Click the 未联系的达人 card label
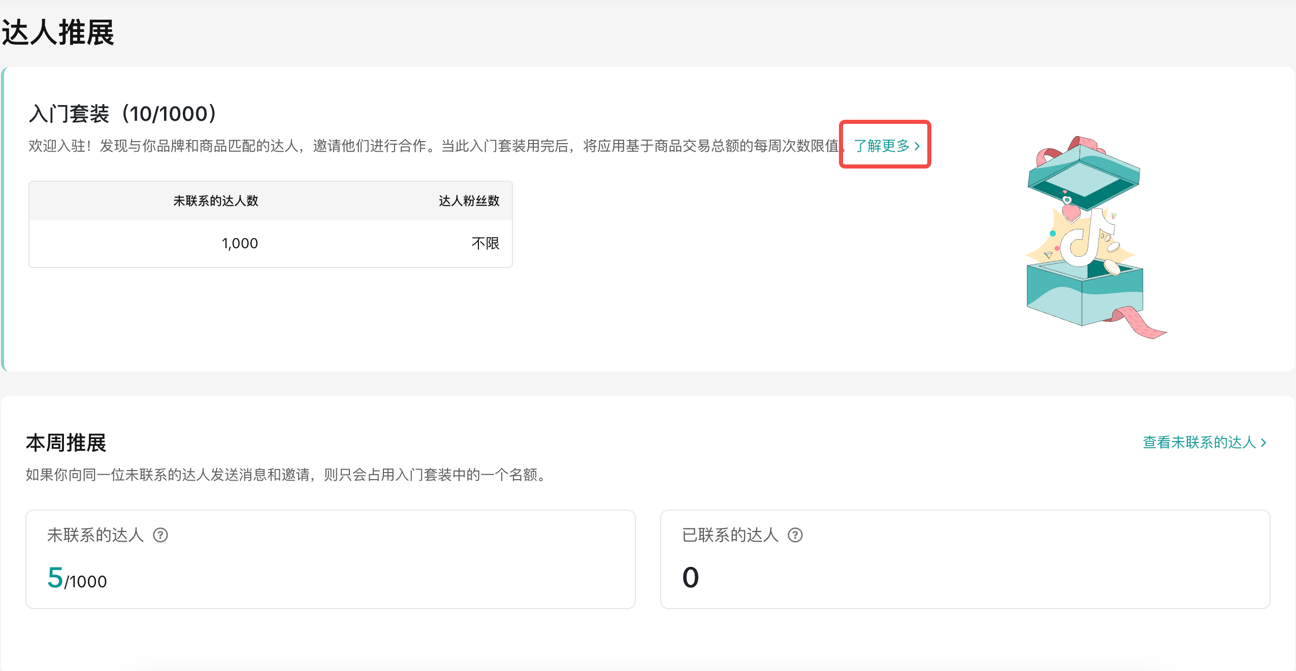The width and height of the screenshot is (1296, 671). click(95, 535)
